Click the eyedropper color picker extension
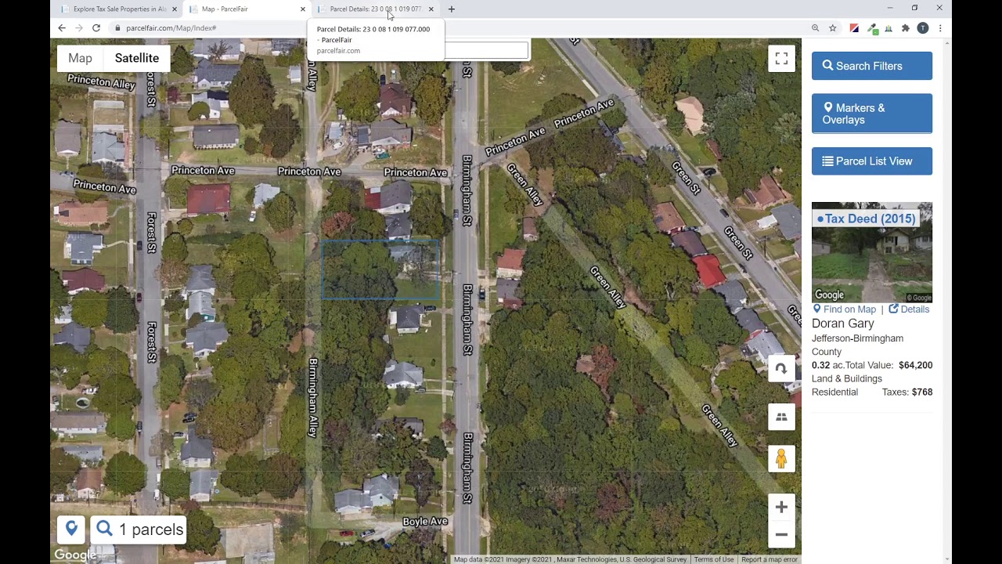Screen dimensions: 1002x564 coord(871,28)
